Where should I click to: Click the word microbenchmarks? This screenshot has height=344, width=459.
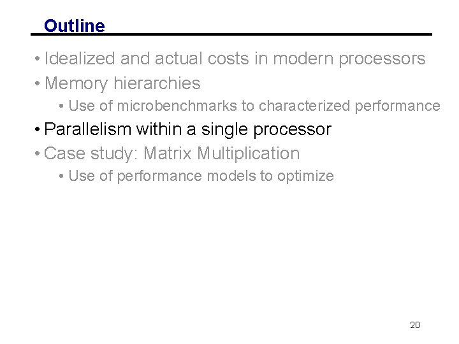click(177, 106)
